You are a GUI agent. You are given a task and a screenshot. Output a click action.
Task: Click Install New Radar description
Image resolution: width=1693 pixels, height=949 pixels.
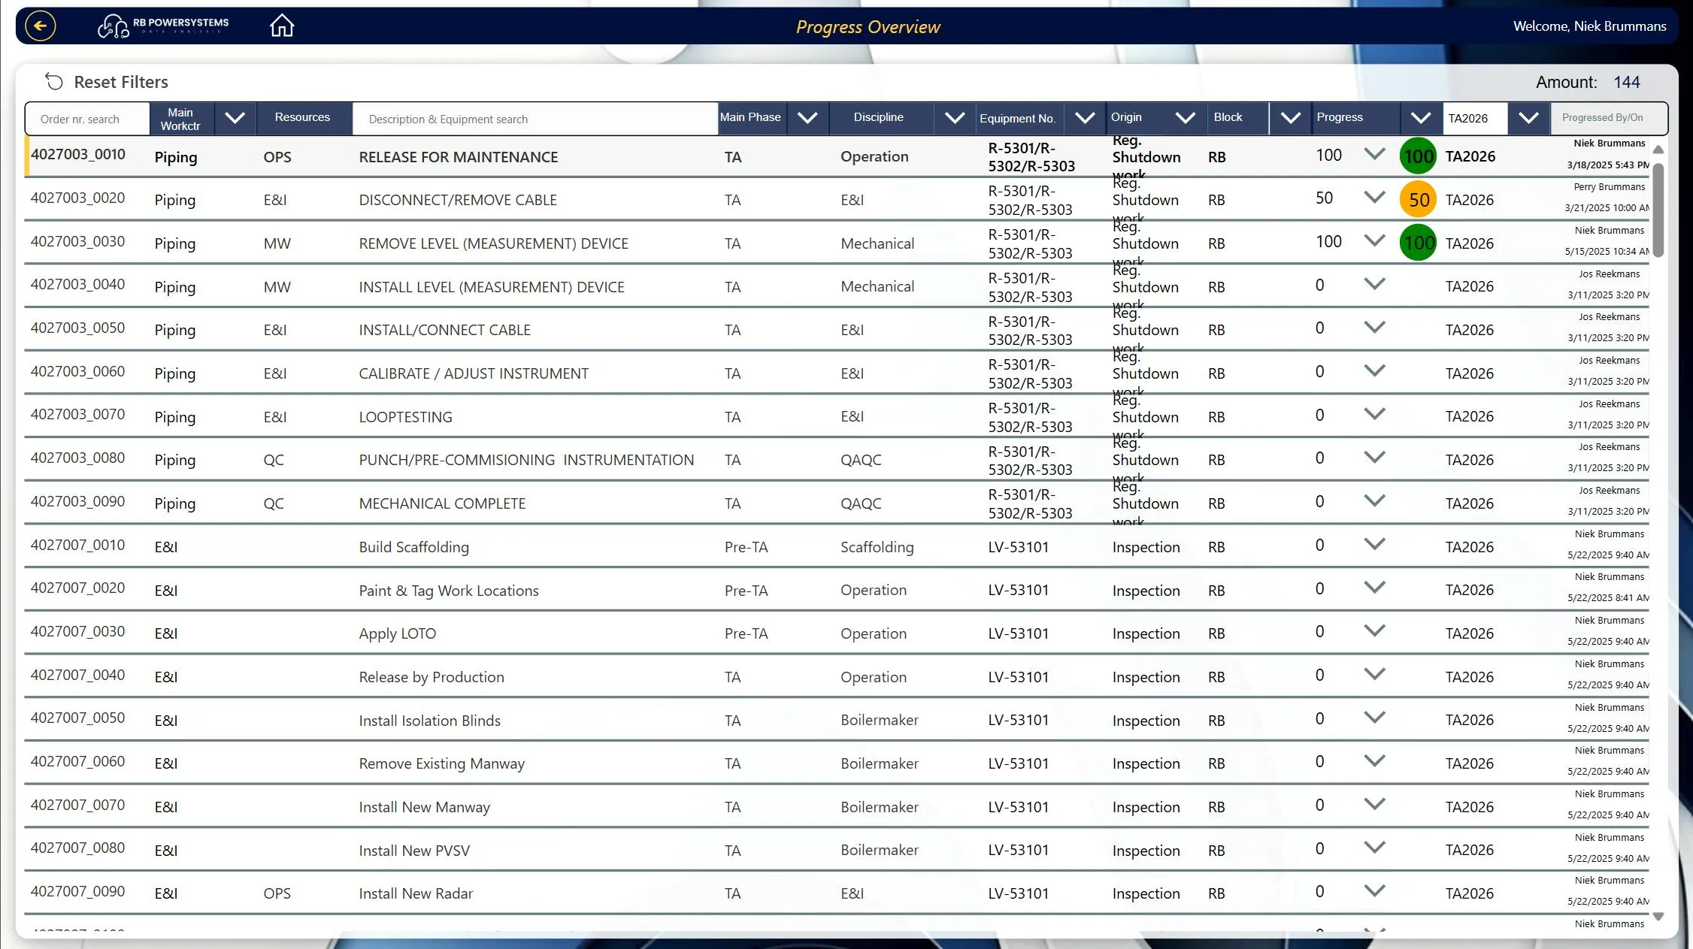[416, 893]
